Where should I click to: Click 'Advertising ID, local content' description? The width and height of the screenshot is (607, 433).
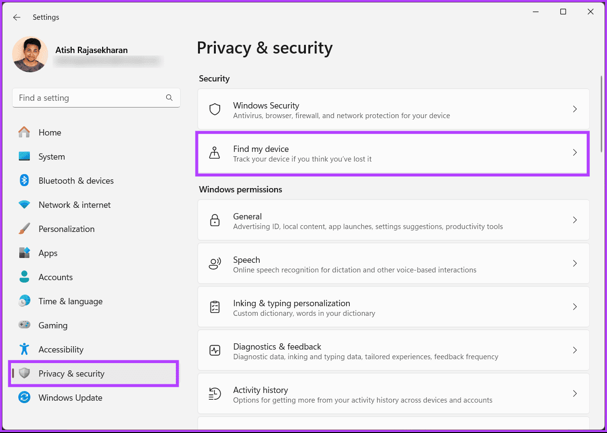pyautogui.click(x=368, y=227)
